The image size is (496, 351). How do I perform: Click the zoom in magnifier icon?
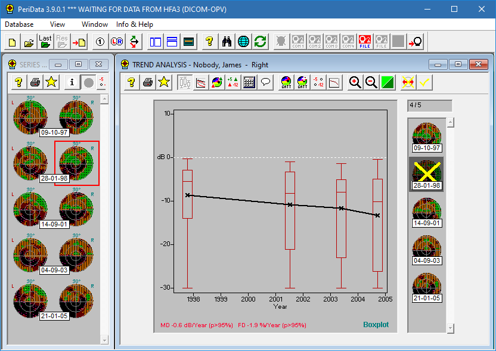(355, 83)
